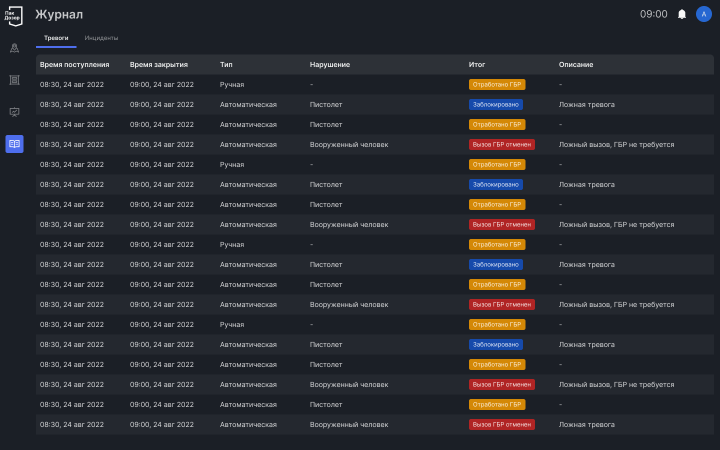Viewport: 720px width, 450px height.
Task: Select the journal book sidebar icon
Action: pos(14,144)
